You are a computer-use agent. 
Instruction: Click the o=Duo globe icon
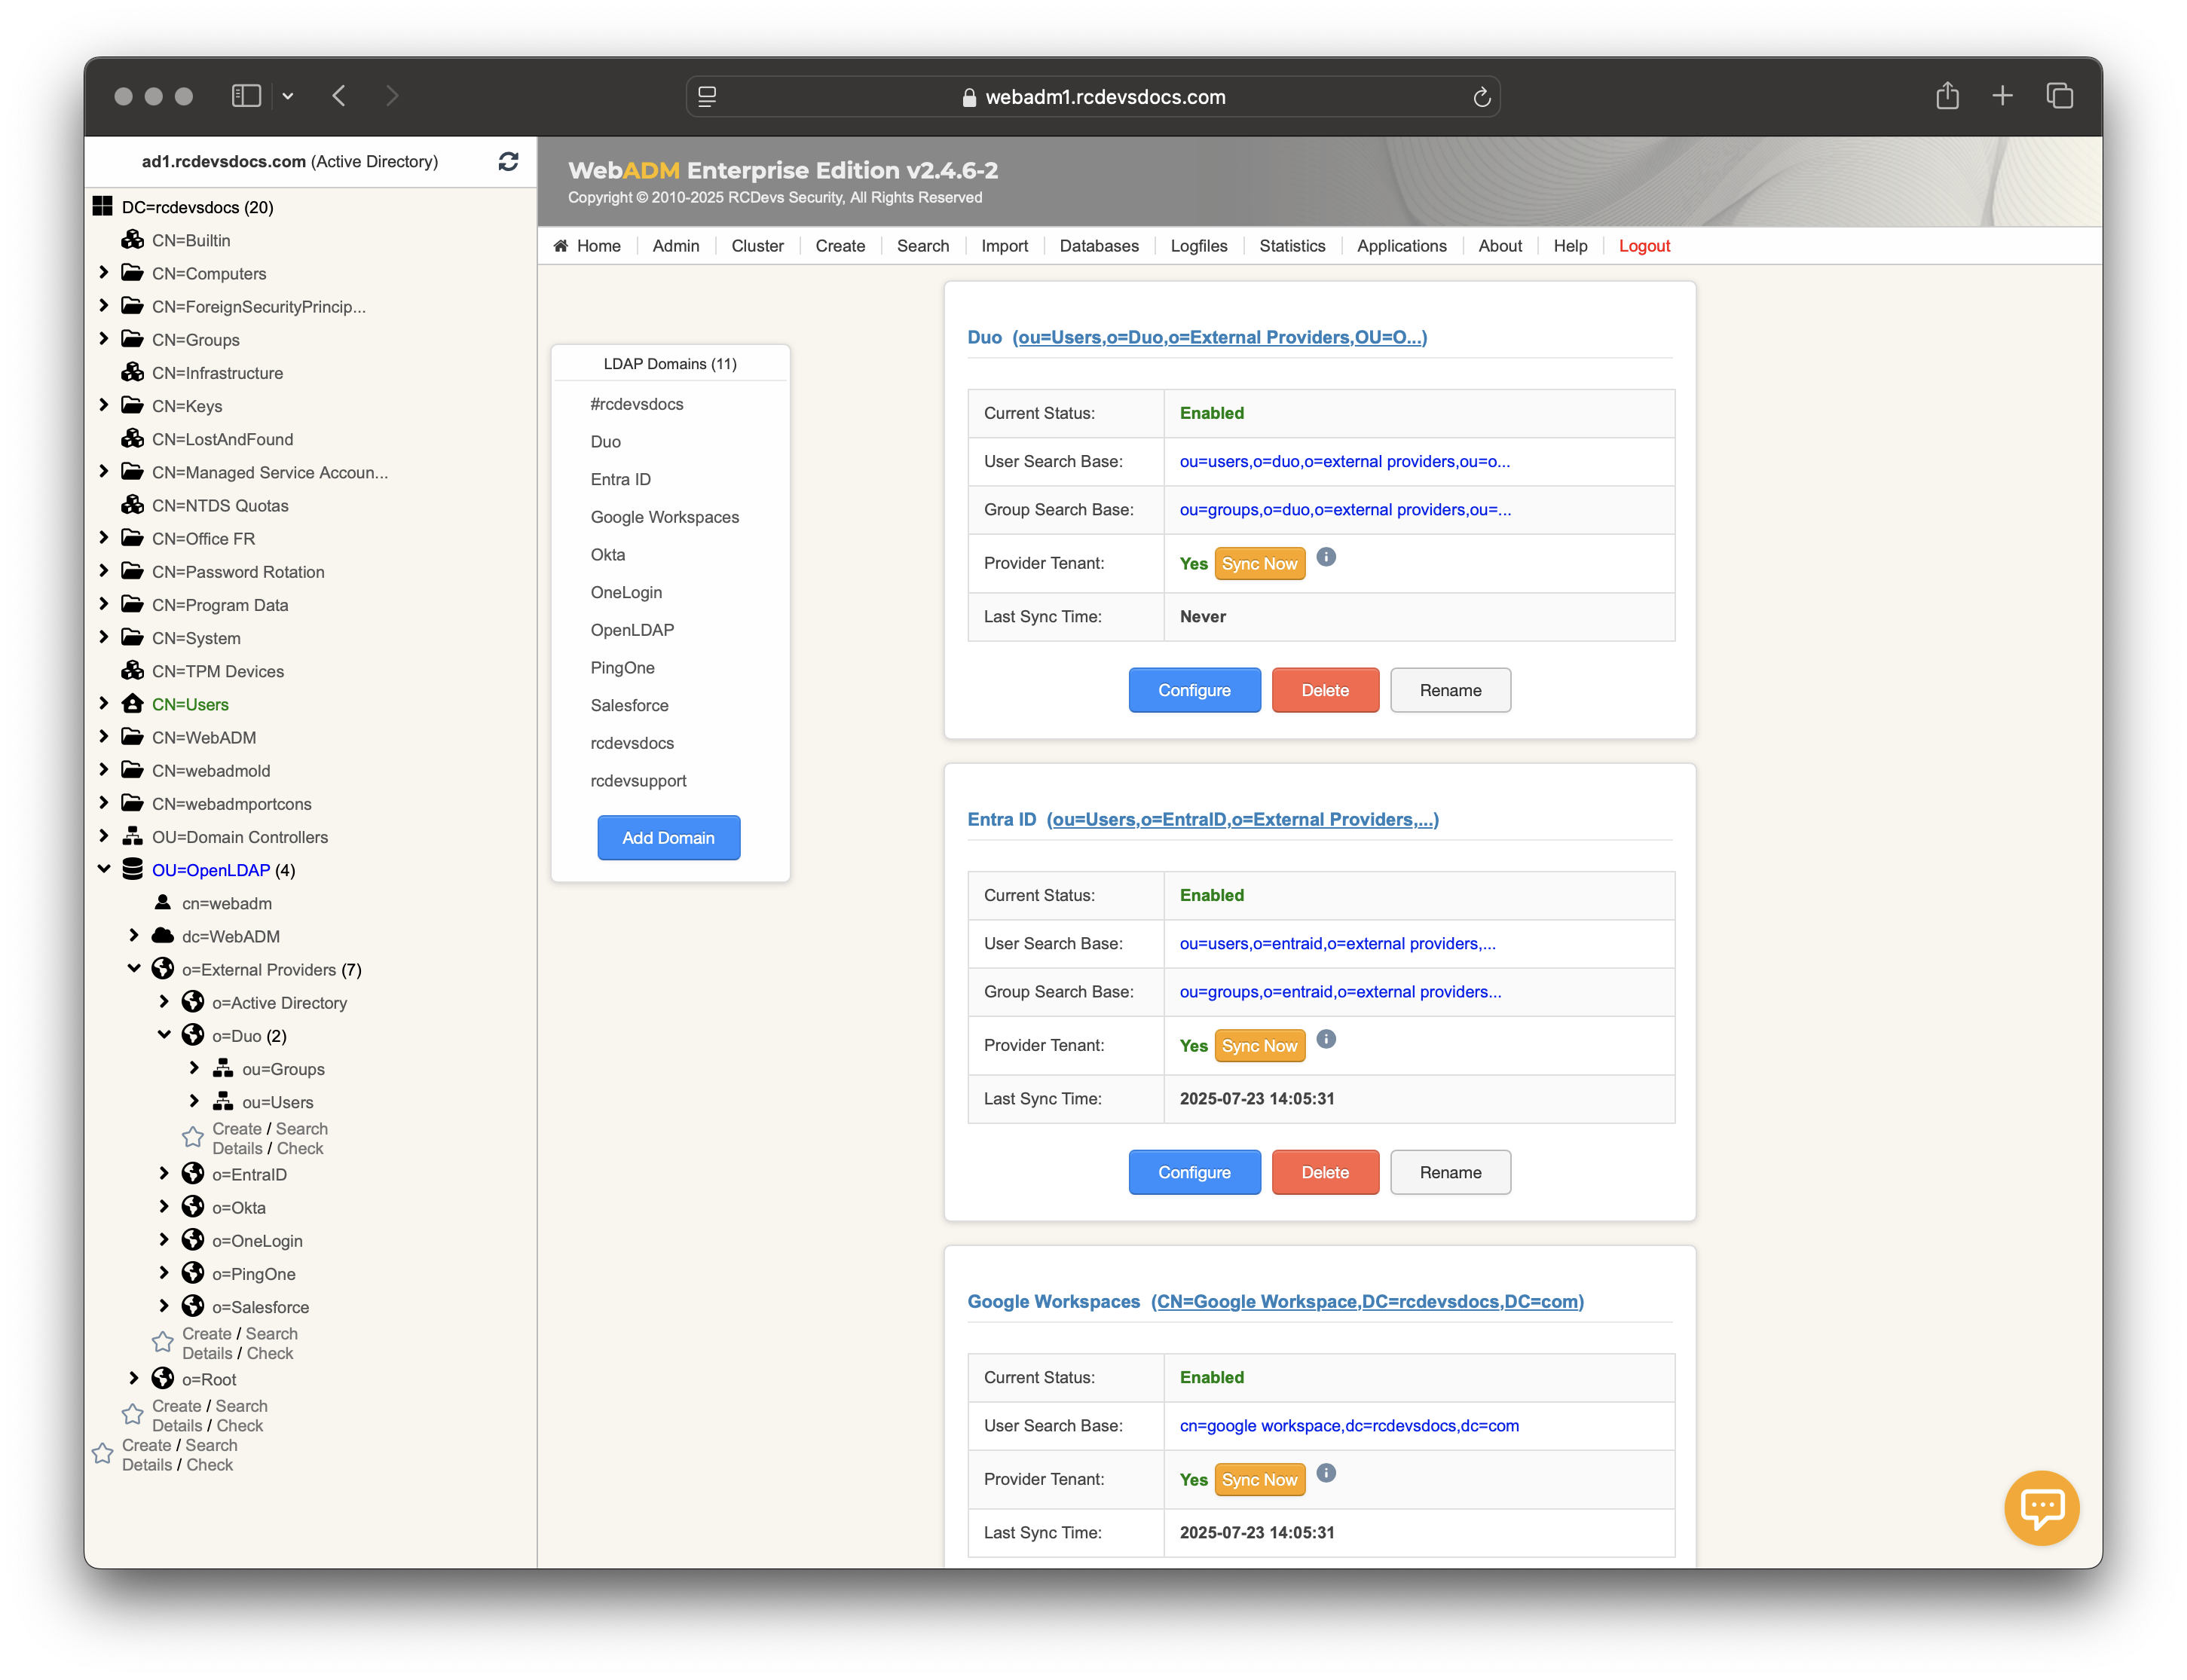(x=192, y=1035)
